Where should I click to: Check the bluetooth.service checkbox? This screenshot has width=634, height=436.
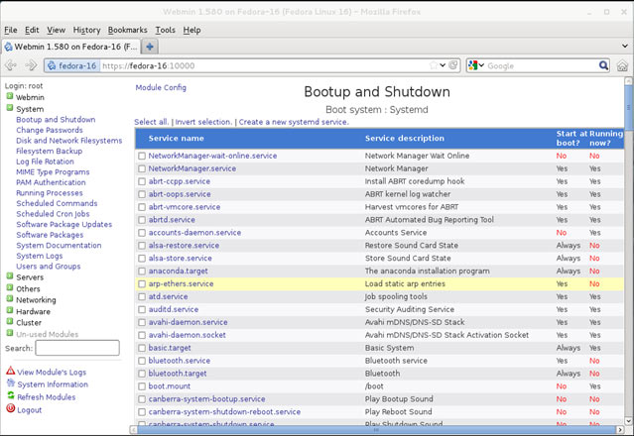pyautogui.click(x=142, y=361)
